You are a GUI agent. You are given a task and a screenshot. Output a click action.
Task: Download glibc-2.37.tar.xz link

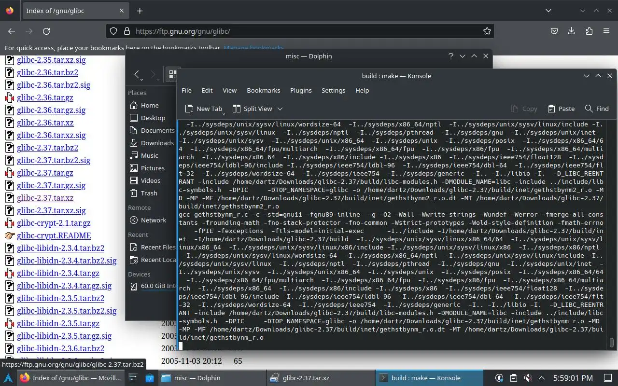coord(45,198)
